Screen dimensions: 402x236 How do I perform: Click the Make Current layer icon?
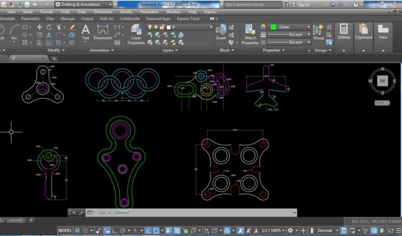(x=181, y=35)
